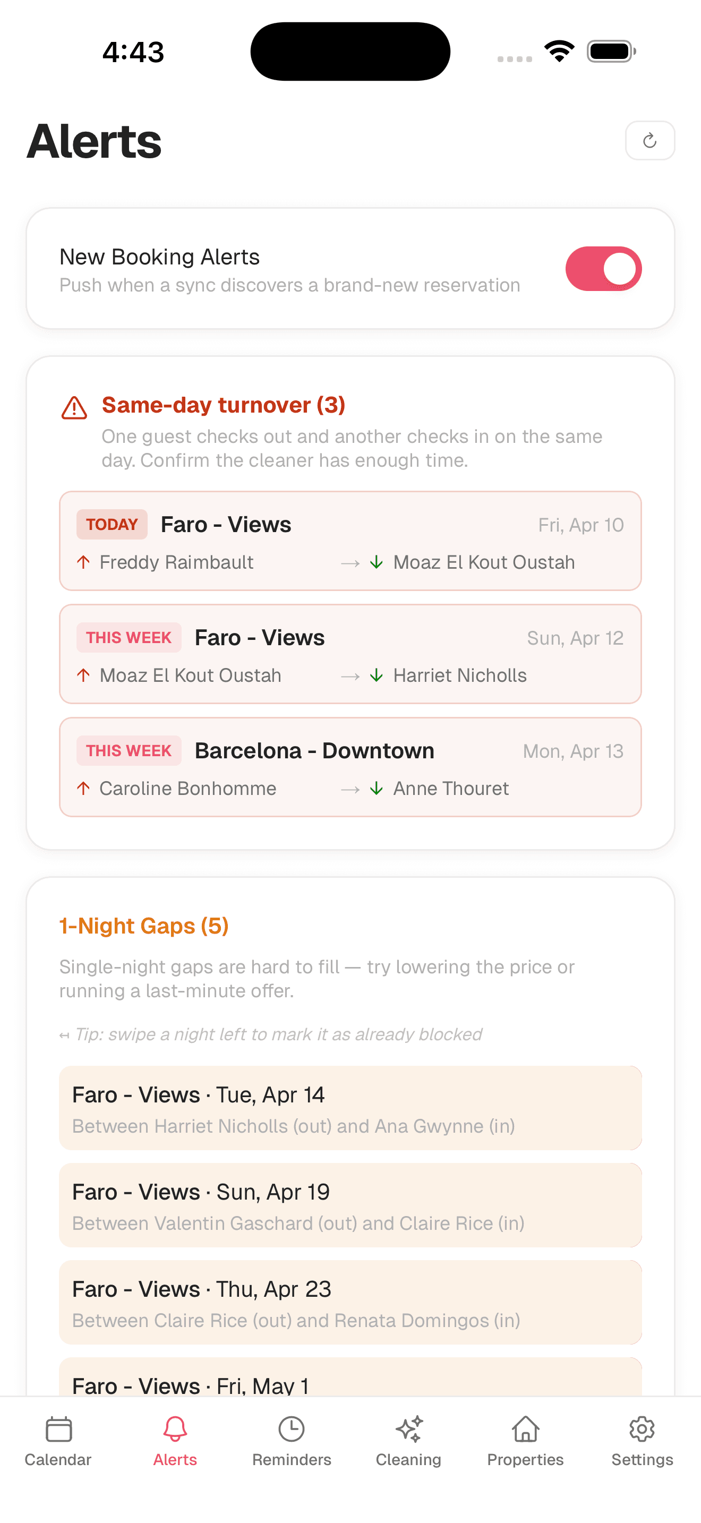This screenshot has width=701, height=1523.
Task: Go to Properties house icon
Action: [x=525, y=1430]
